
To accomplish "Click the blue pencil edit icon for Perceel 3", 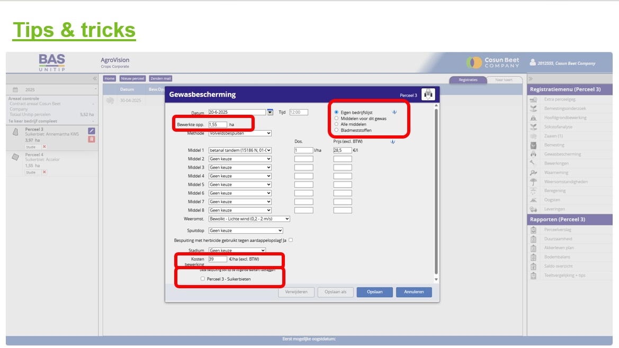I will coord(92,131).
